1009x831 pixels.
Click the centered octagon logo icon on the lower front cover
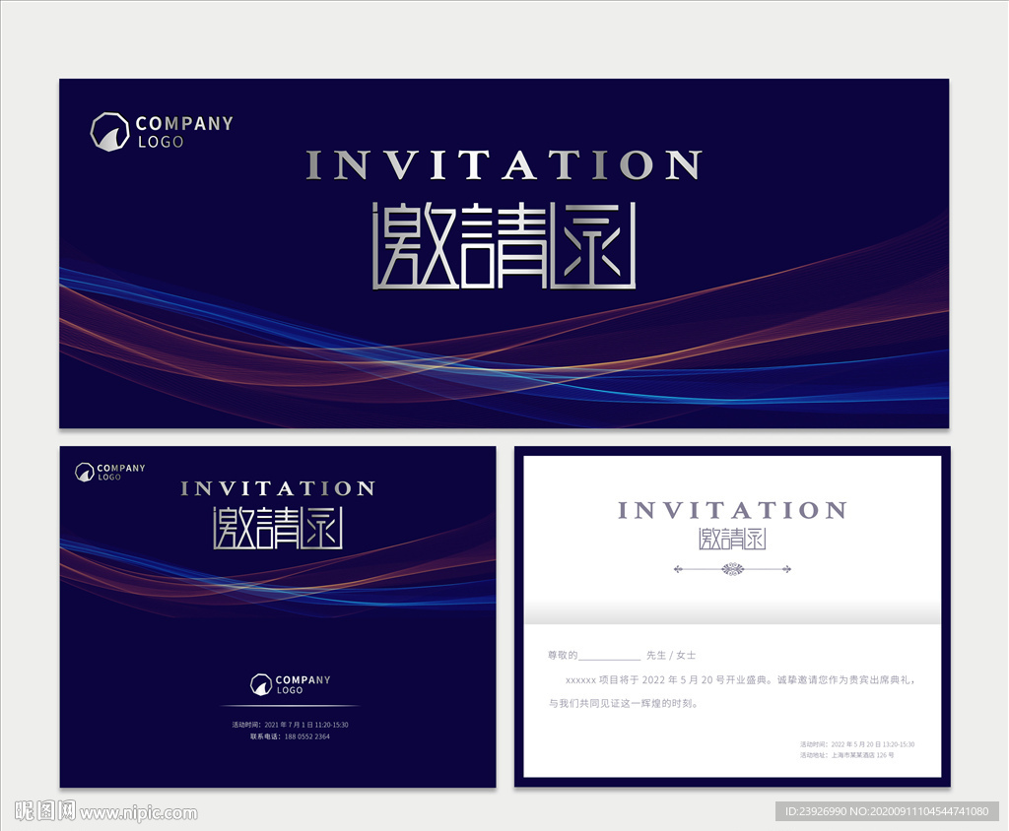click(x=260, y=684)
